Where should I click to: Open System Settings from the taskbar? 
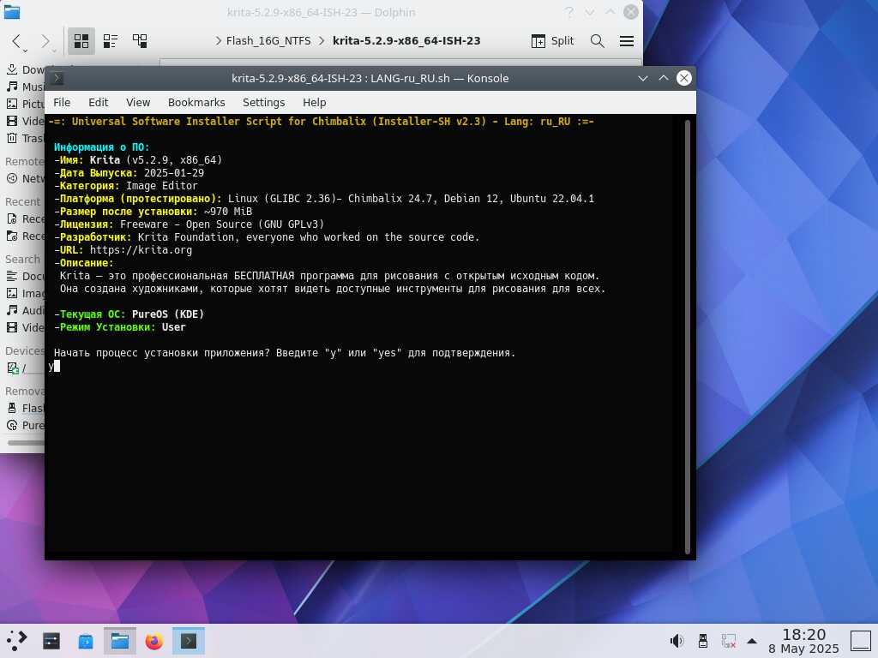[51, 641]
